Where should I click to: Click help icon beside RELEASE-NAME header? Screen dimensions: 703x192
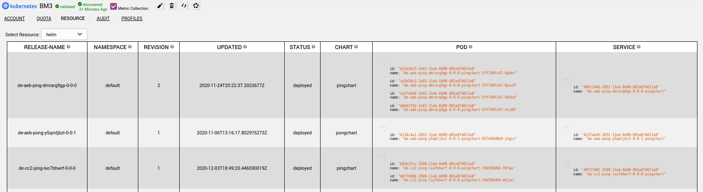(68, 47)
